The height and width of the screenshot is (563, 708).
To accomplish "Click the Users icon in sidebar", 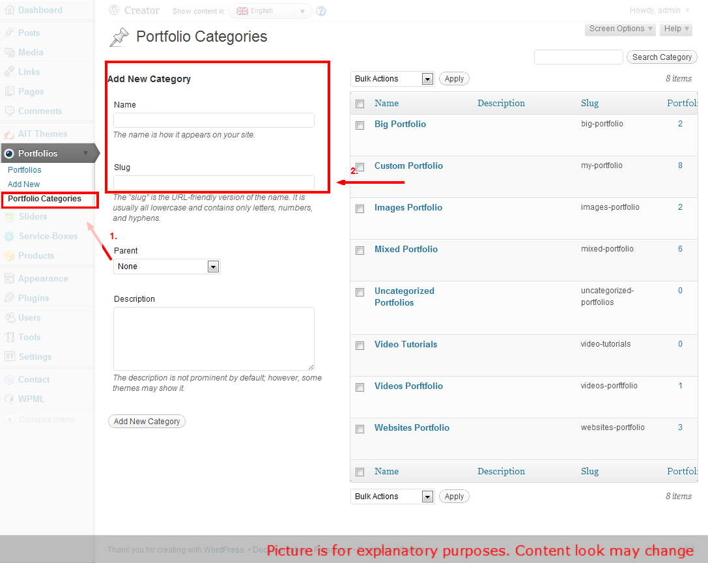I will tap(9, 317).
